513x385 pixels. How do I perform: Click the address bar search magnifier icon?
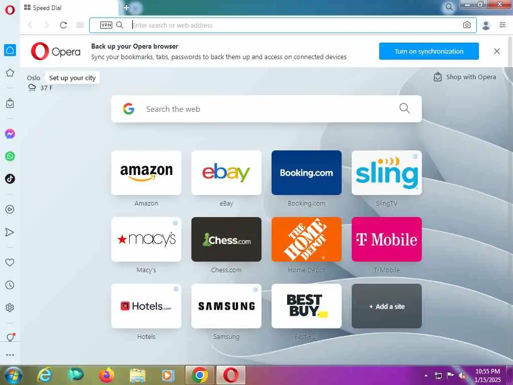coord(120,25)
